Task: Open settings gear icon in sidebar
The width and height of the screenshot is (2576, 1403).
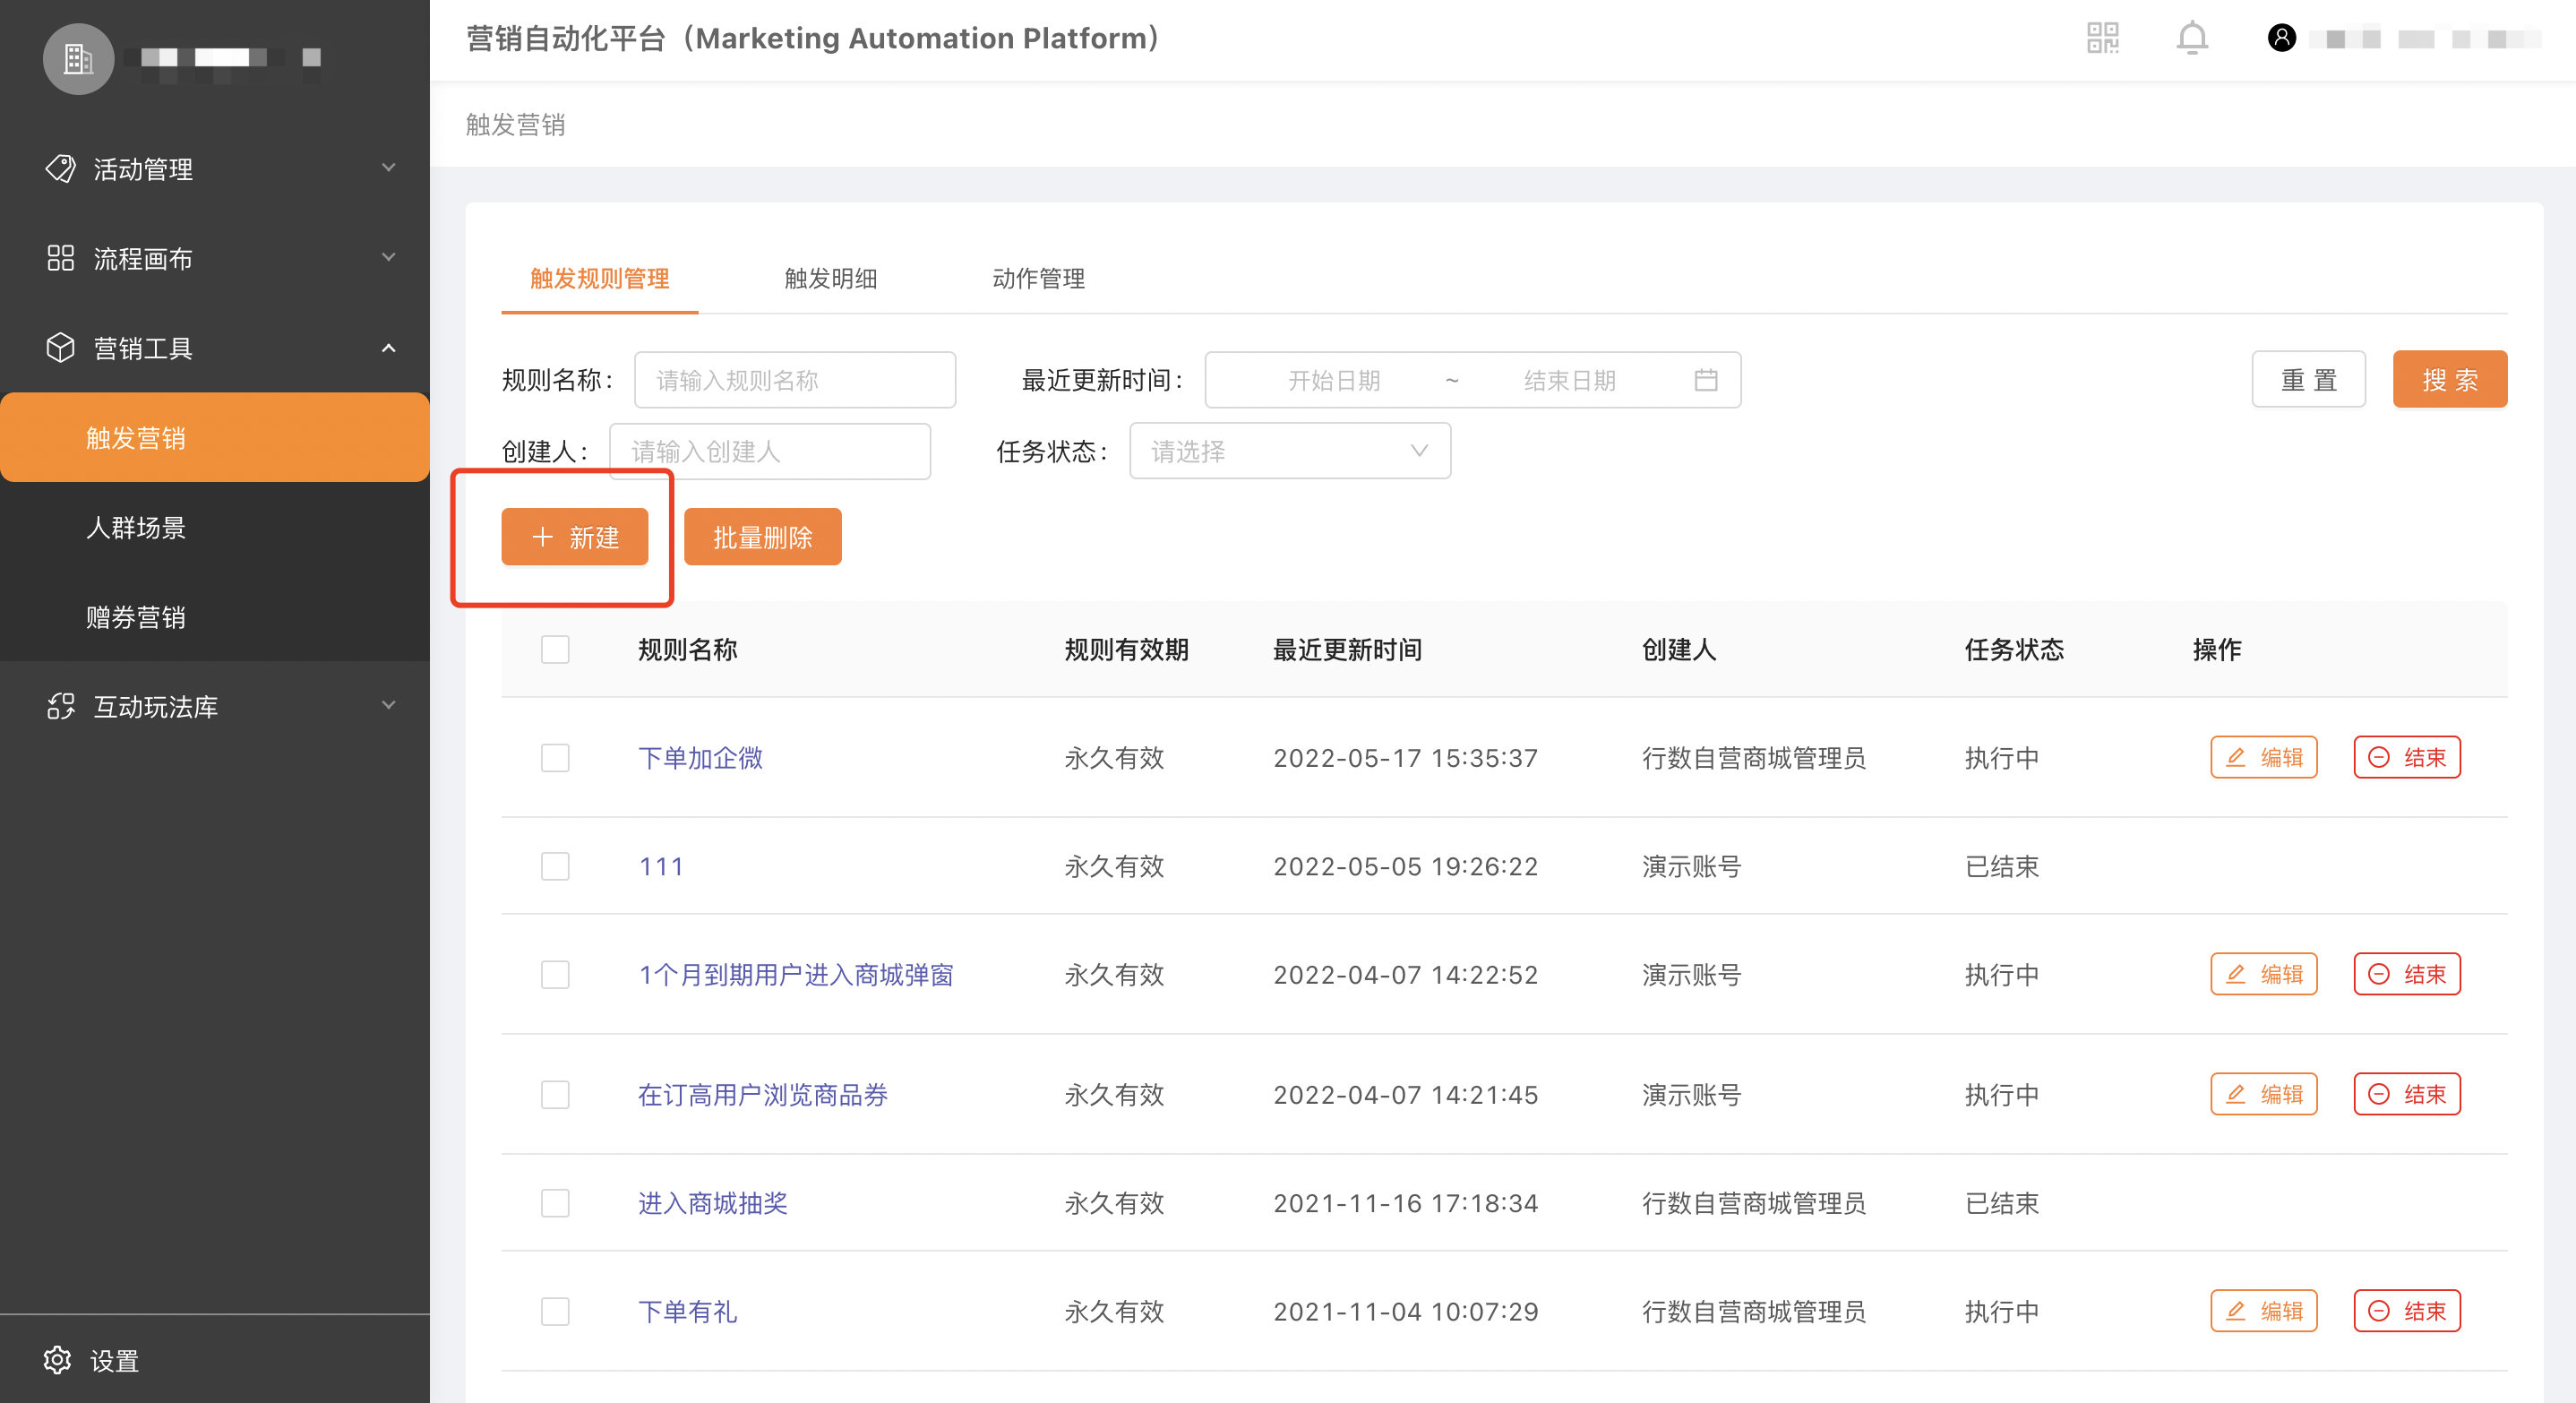Action: pyautogui.click(x=57, y=1359)
